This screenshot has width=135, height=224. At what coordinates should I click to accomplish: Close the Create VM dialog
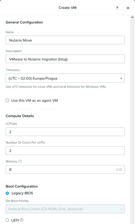click(128, 8)
